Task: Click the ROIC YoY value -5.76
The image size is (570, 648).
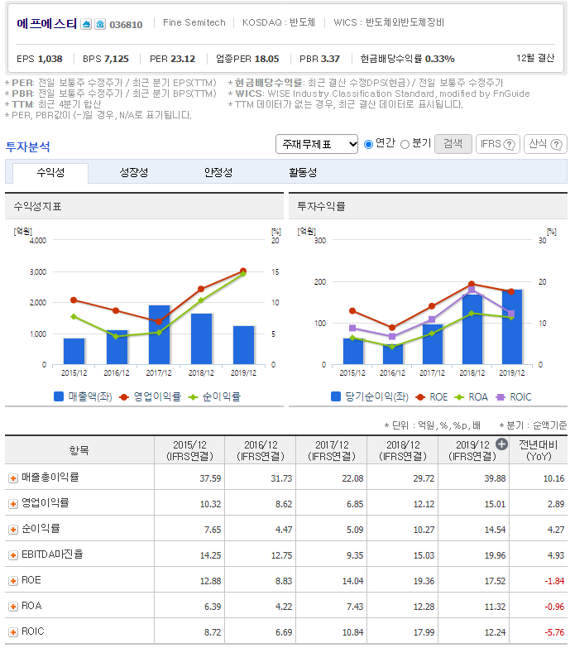Action: click(x=554, y=632)
